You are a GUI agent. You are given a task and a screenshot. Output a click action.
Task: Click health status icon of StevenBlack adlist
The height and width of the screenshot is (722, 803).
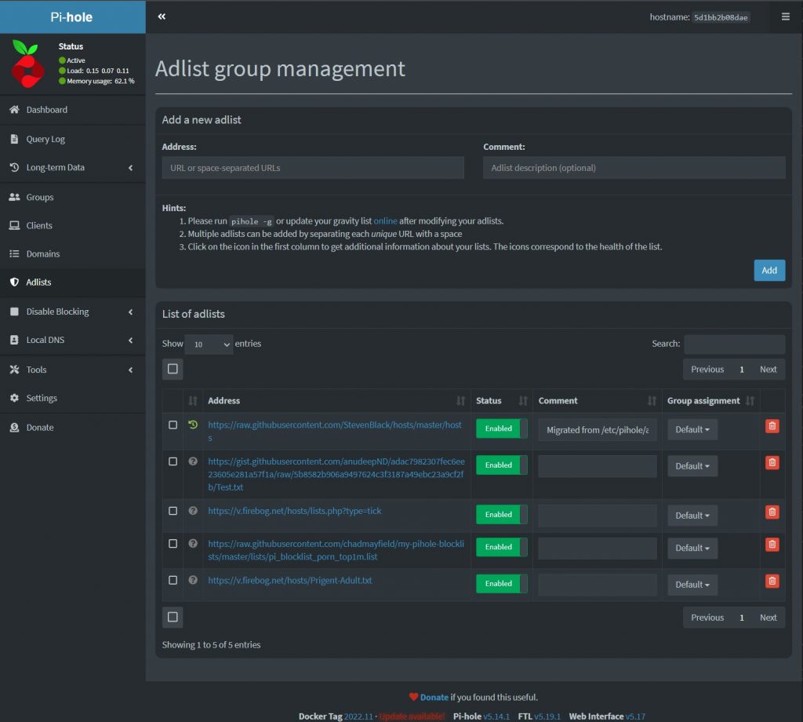click(193, 425)
